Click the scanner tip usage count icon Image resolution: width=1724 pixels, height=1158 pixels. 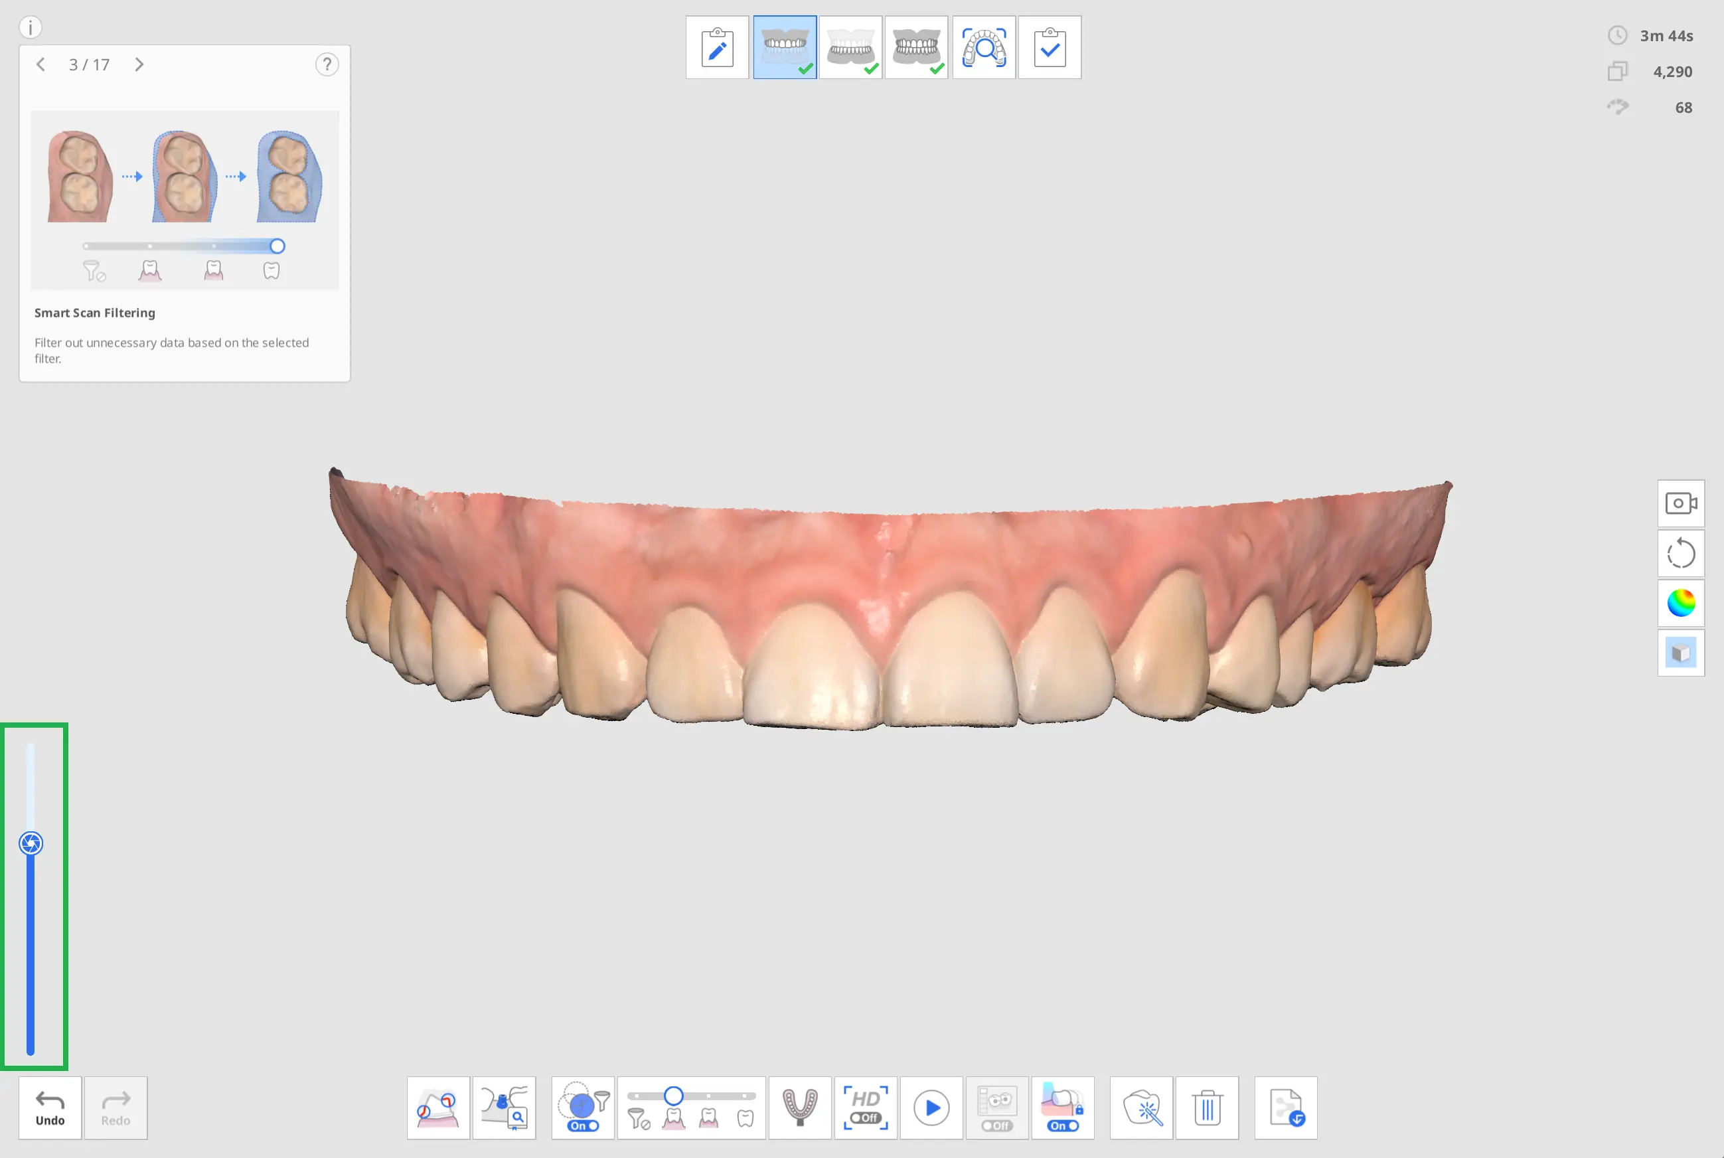[x=1617, y=107]
